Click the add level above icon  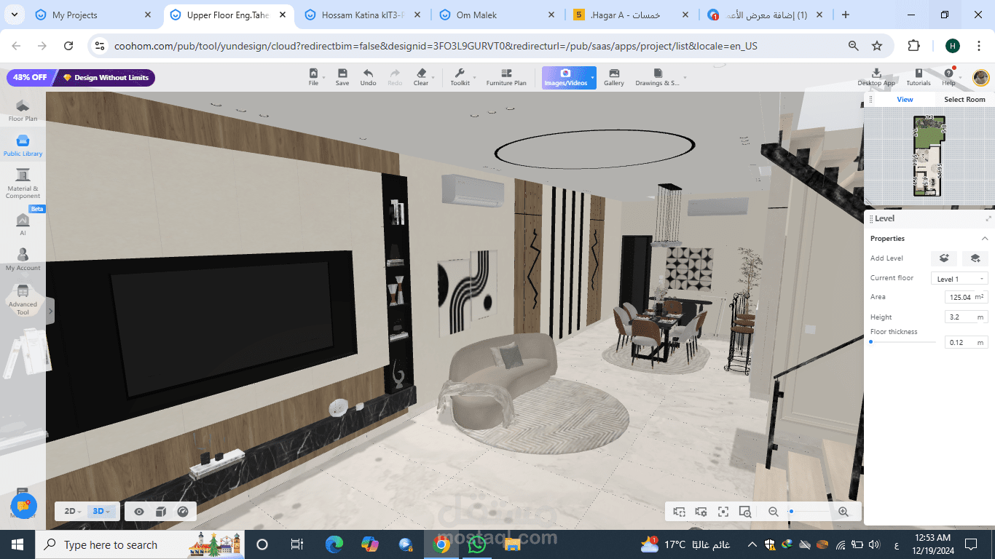944,258
